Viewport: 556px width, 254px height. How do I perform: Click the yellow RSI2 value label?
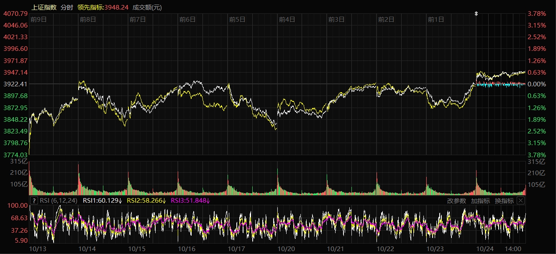pyautogui.click(x=146, y=201)
